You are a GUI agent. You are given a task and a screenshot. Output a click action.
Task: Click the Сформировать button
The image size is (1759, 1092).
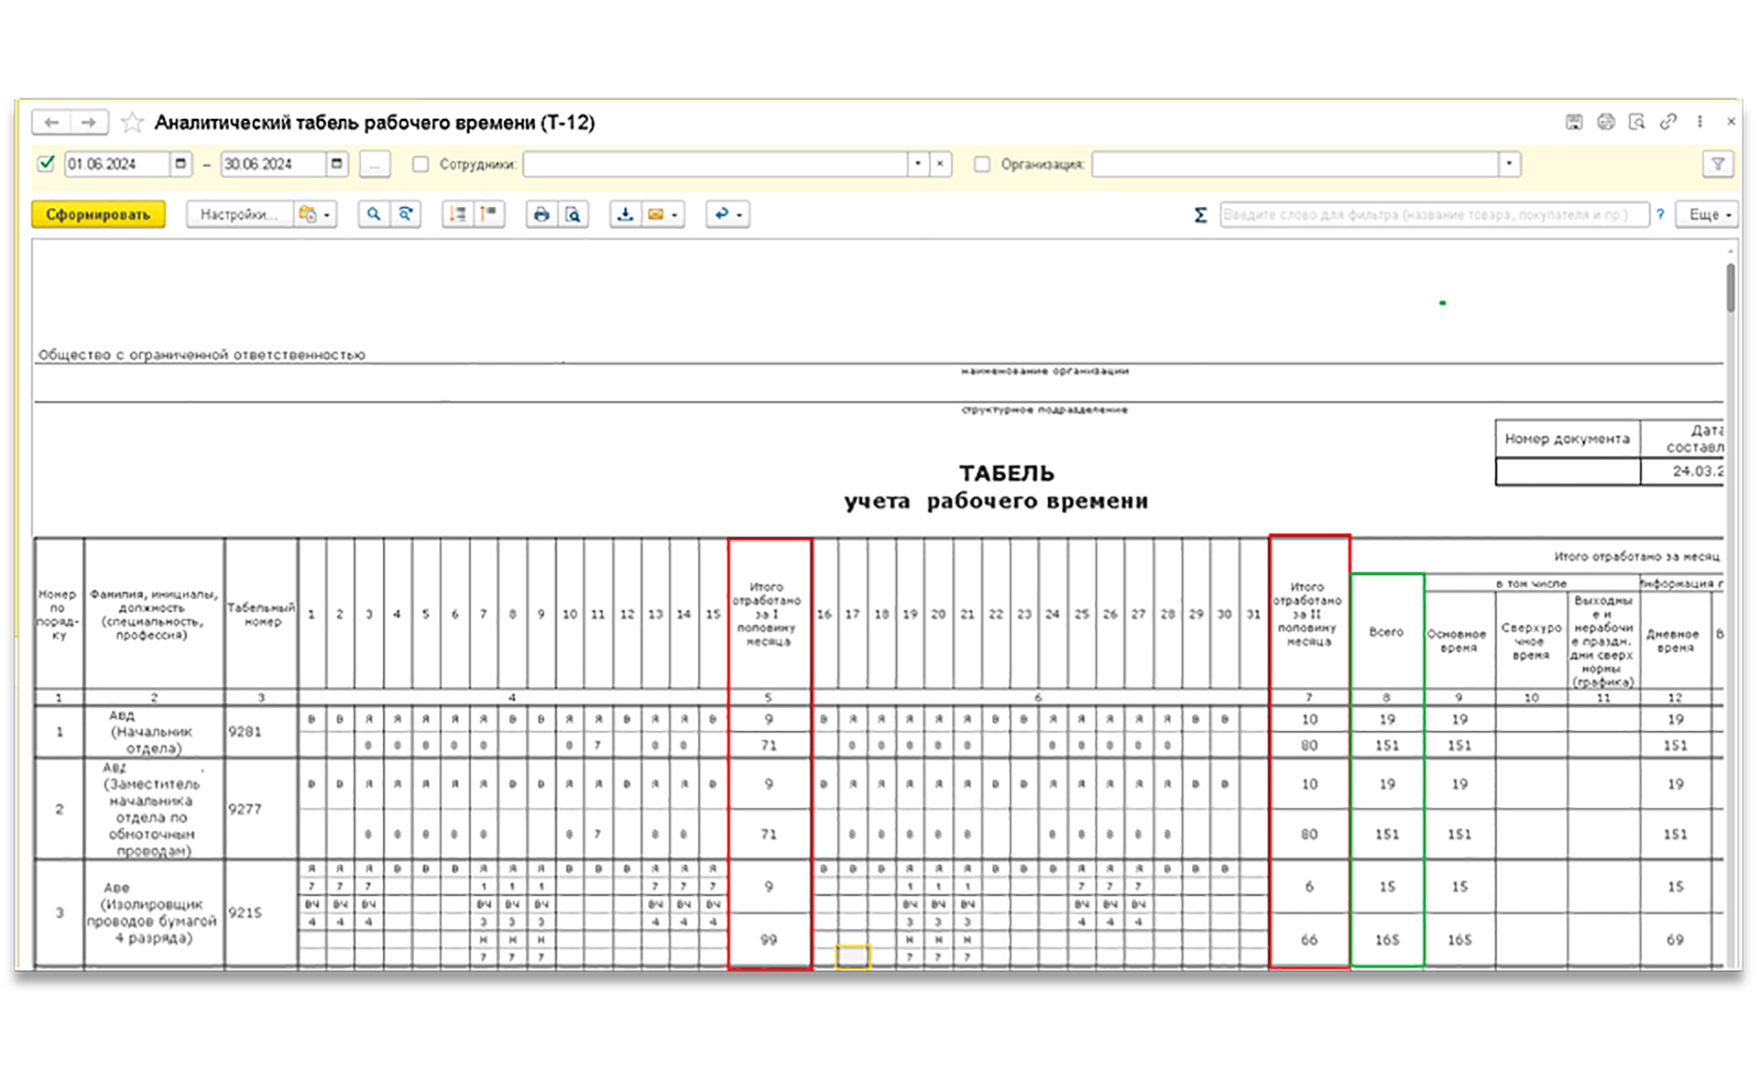98,214
